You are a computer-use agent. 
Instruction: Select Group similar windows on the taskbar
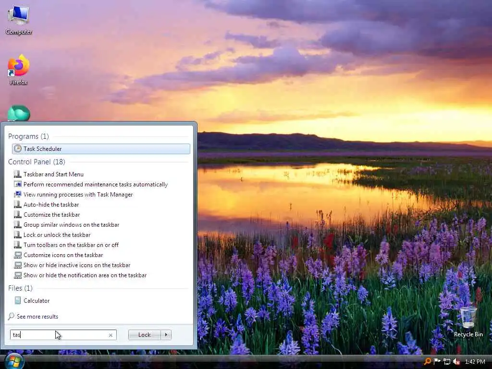71,225
